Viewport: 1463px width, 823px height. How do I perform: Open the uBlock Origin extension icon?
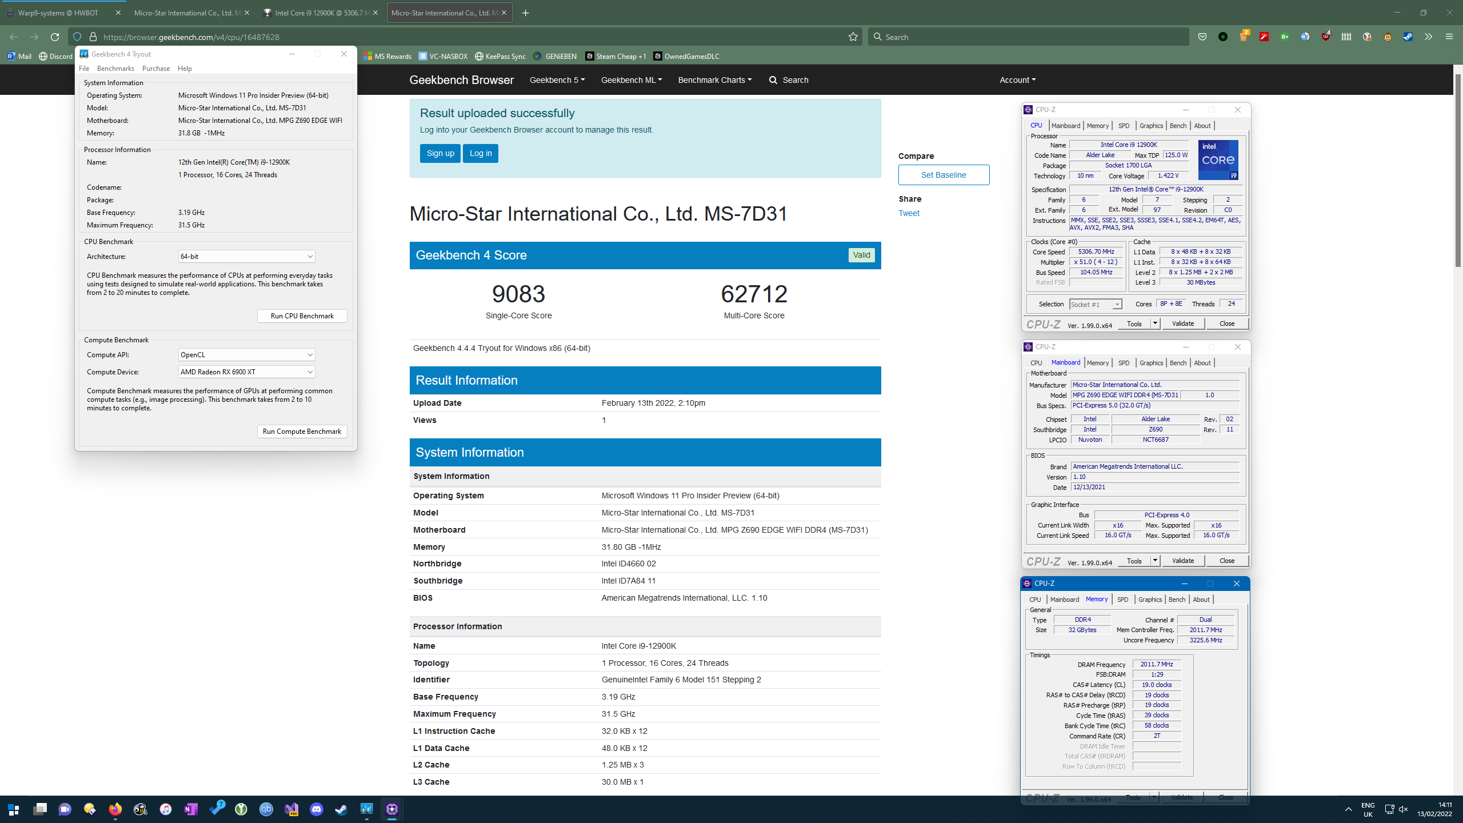click(1326, 37)
